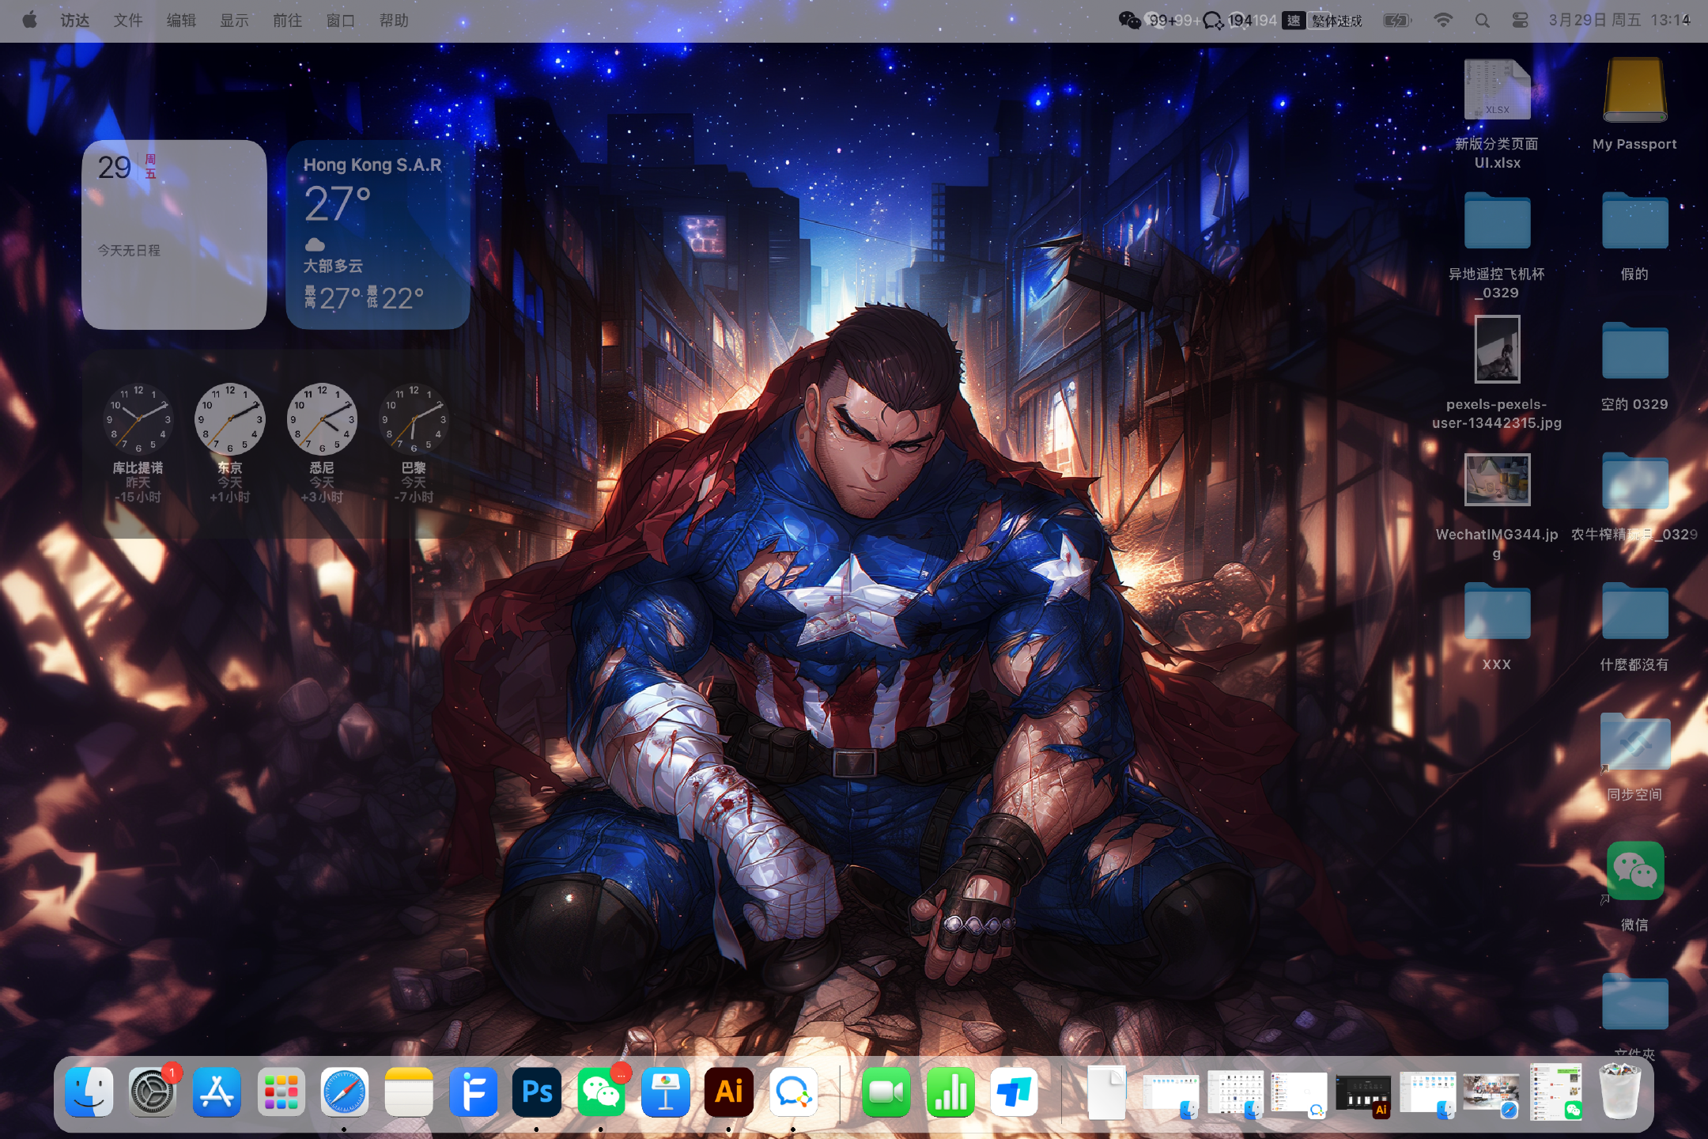This screenshot has width=1708, height=1139.
Task: Open Launchpad from the Dock
Action: coord(281,1092)
